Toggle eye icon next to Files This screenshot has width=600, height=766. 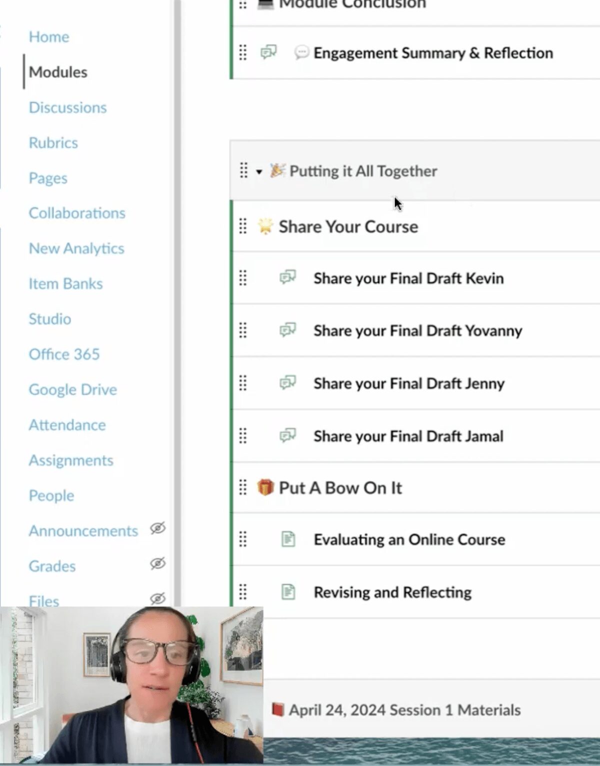pyautogui.click(x=157, y=598)
